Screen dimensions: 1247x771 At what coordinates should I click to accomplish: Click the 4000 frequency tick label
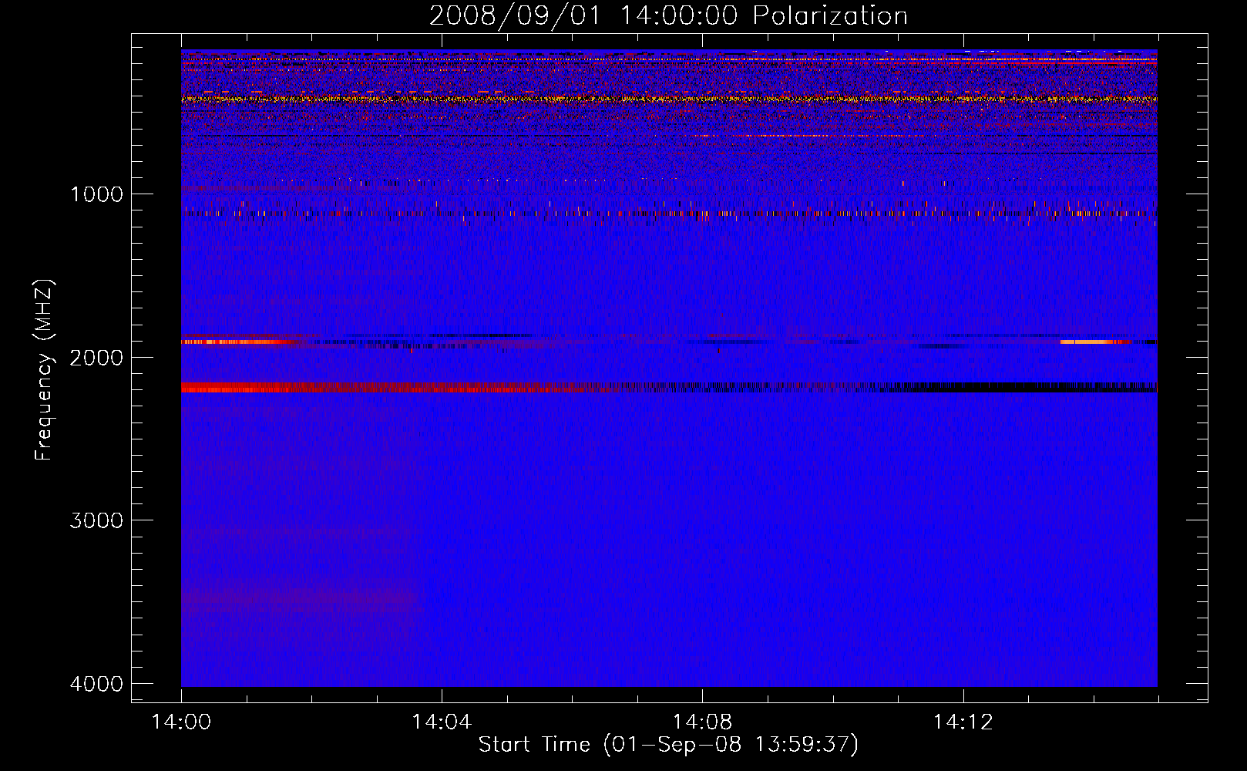tap(96, 684)
